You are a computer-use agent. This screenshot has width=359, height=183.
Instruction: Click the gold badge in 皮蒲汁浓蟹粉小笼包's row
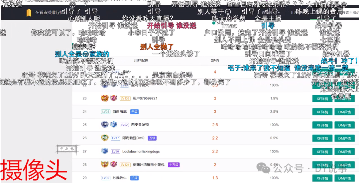click(x=104, y=164)
